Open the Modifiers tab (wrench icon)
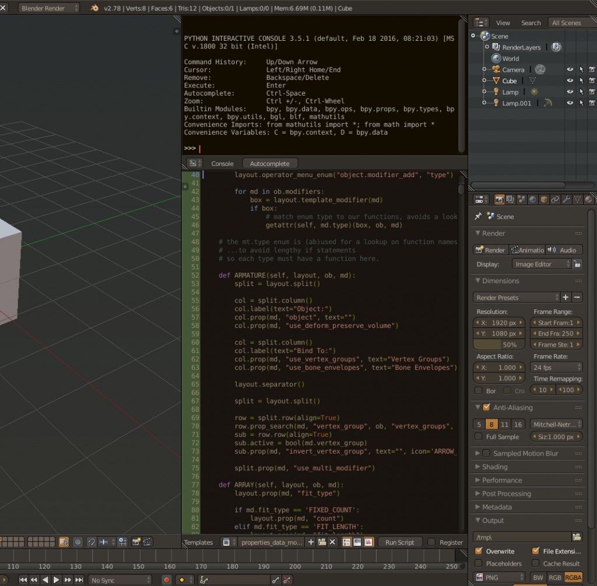This screenshot has height=586, width=597. click(x=566, y=199)
